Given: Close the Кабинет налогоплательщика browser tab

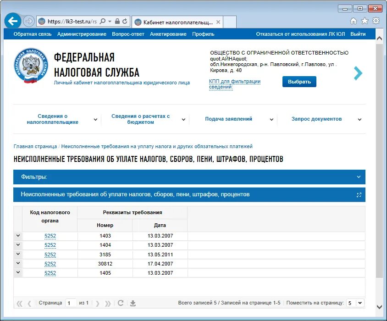Looking at the screenshot, I should point(218,22).
